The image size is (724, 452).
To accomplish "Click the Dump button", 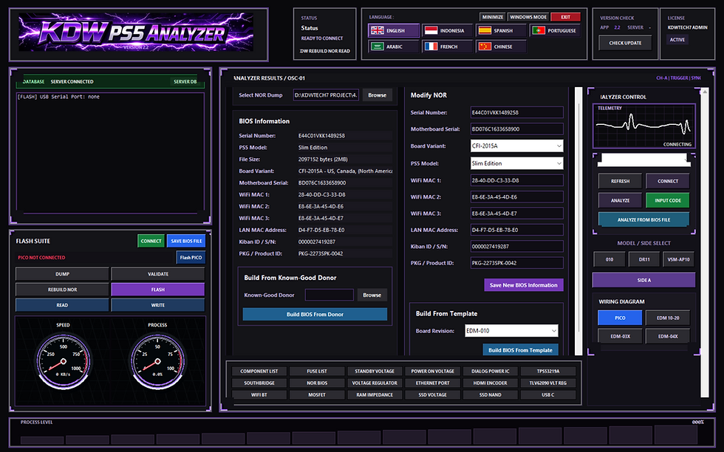I will tap(62, 274).
